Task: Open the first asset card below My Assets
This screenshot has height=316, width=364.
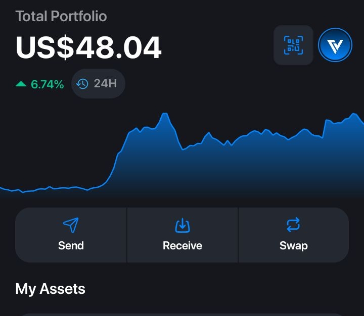Action: click(x=182, y=315)
